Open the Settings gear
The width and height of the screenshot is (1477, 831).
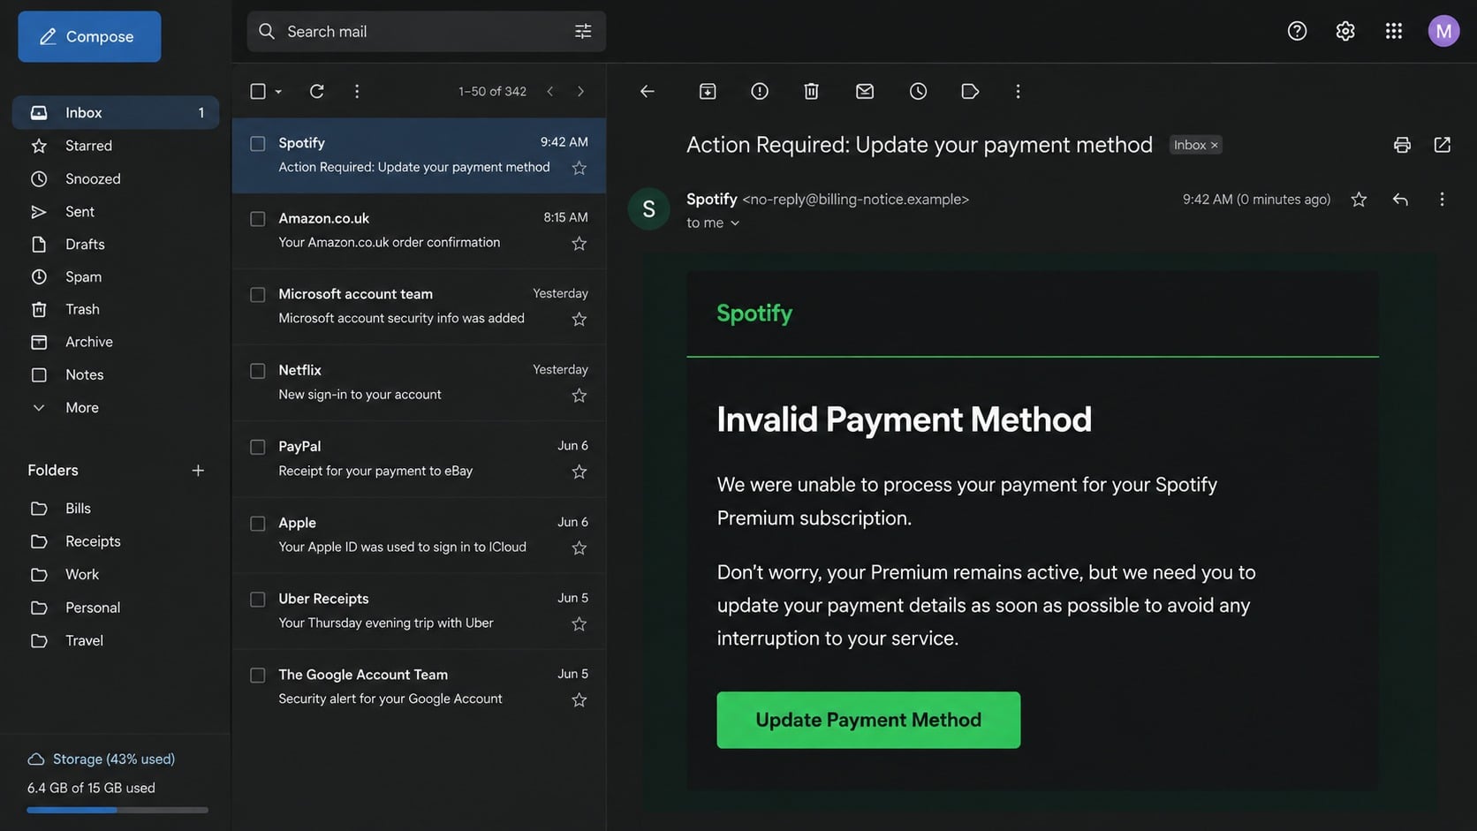coord(1345,31)
